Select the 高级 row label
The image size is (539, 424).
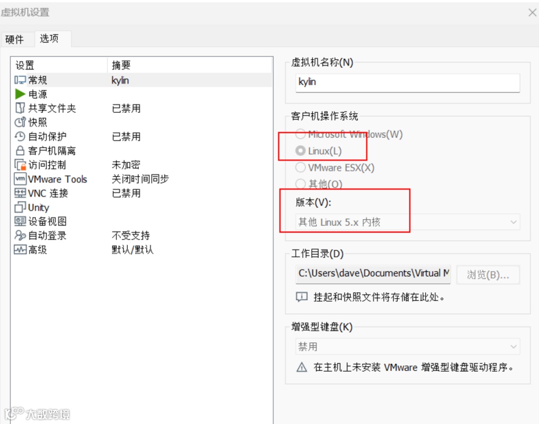38,249
